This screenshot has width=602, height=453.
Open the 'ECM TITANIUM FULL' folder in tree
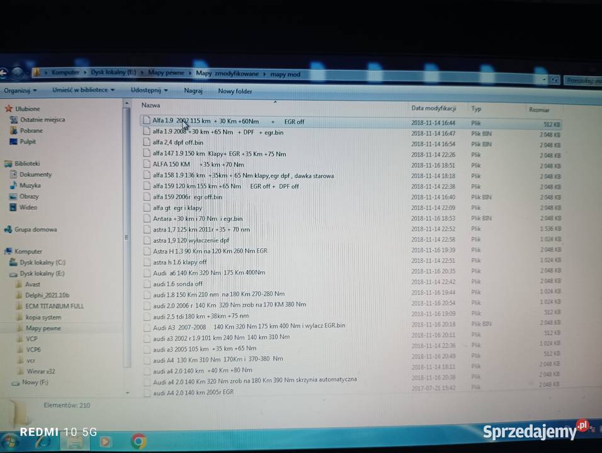coord(55,306)
